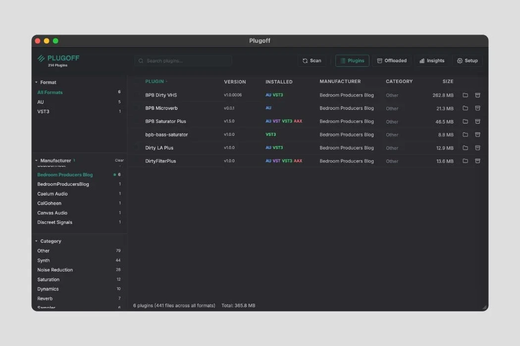Viewport: 520px width, 346px height.
Task: Switch to the Offloaded view
Action: (x=392, y=61)
